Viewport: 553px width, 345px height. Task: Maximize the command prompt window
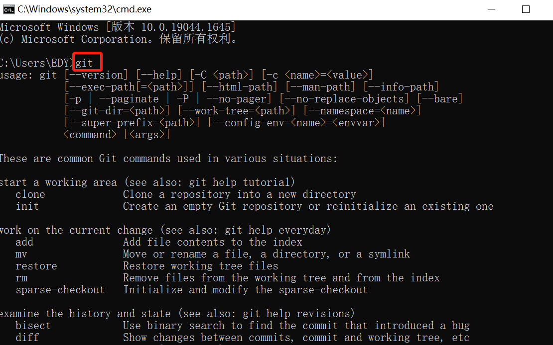pyautogui.click(x=526, y=9)
